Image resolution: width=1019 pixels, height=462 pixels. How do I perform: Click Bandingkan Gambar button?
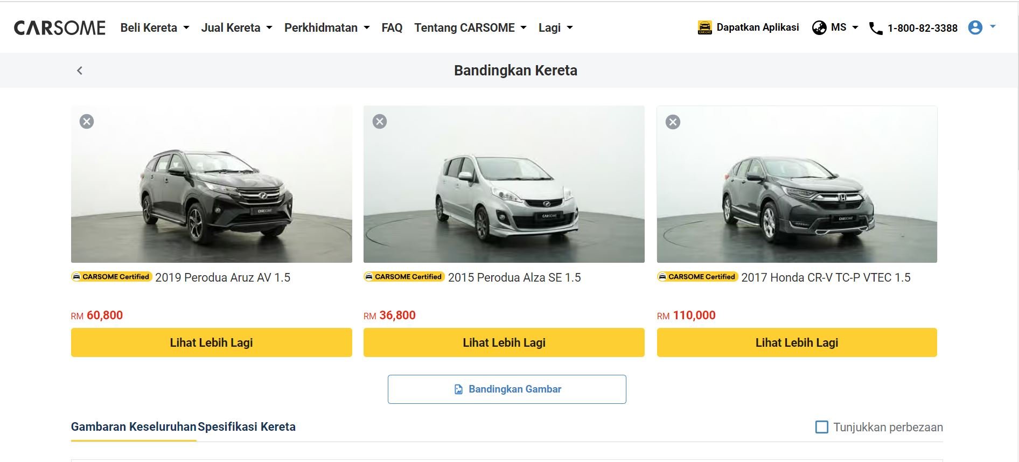507,389
